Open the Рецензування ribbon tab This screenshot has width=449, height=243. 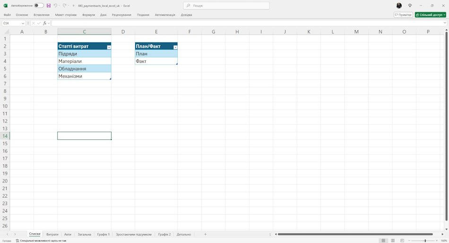121,15
